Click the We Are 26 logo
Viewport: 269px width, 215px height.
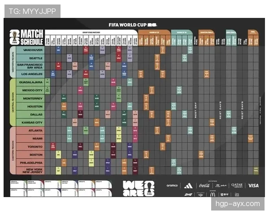click(139, 188)
